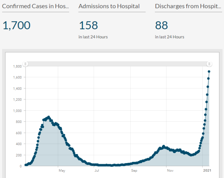Image resolution: width=224 pixels, height=178 pixels.
Task: Select the Discharges from Hospital heading
Action: 188,6
